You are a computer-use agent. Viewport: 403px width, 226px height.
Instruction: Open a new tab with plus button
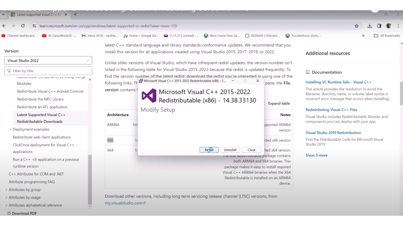pyautogui.click(x=75, y=15)
